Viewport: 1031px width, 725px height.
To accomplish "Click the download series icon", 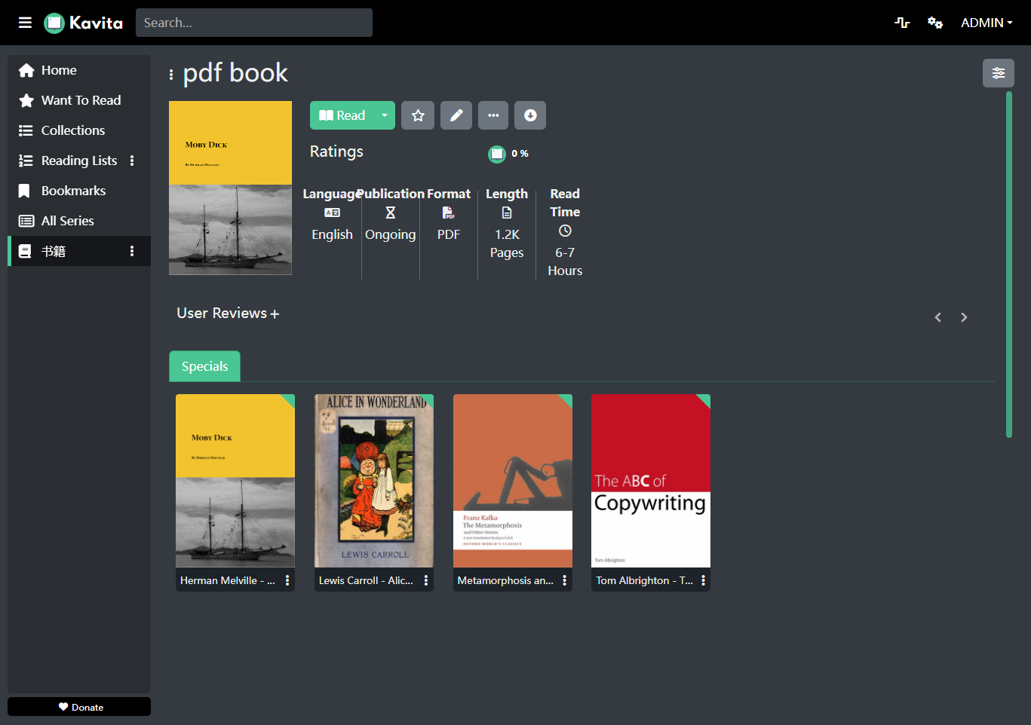I will 530,115.
